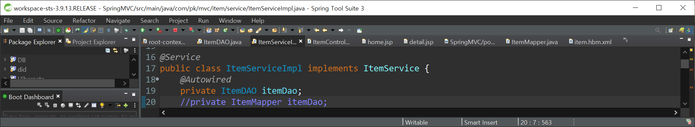This screenshot has width=695, height=127.
Task: Open Boot Dashboard view menu (three dots)
Action: click(135, 105)
